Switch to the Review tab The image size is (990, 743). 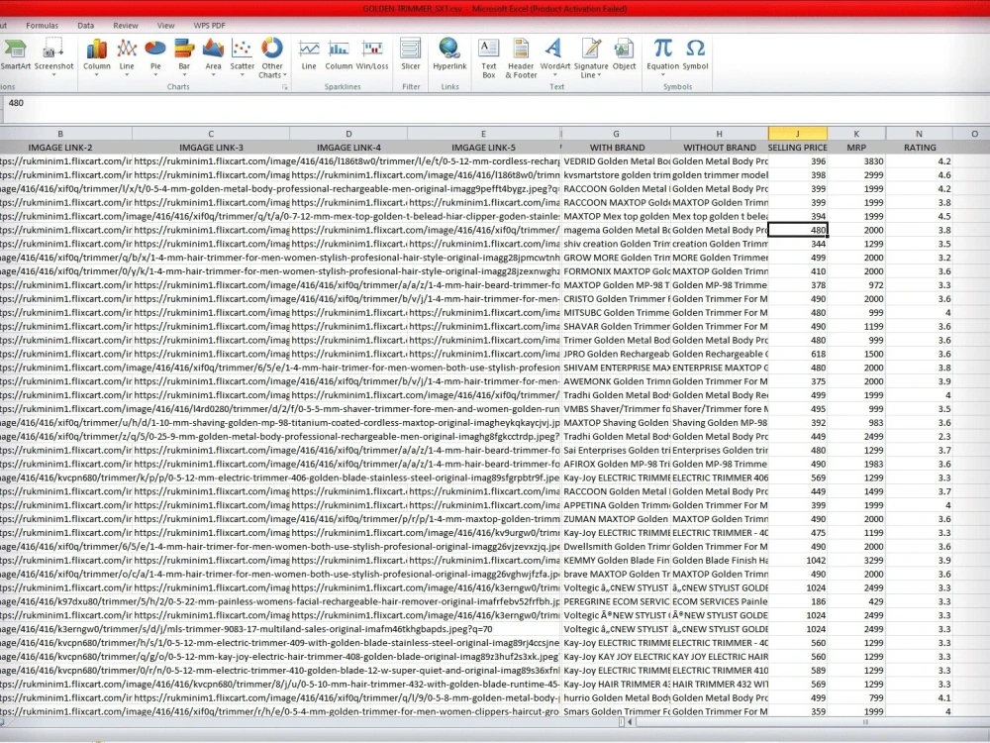pyautogui.click(x=126, y=26)
